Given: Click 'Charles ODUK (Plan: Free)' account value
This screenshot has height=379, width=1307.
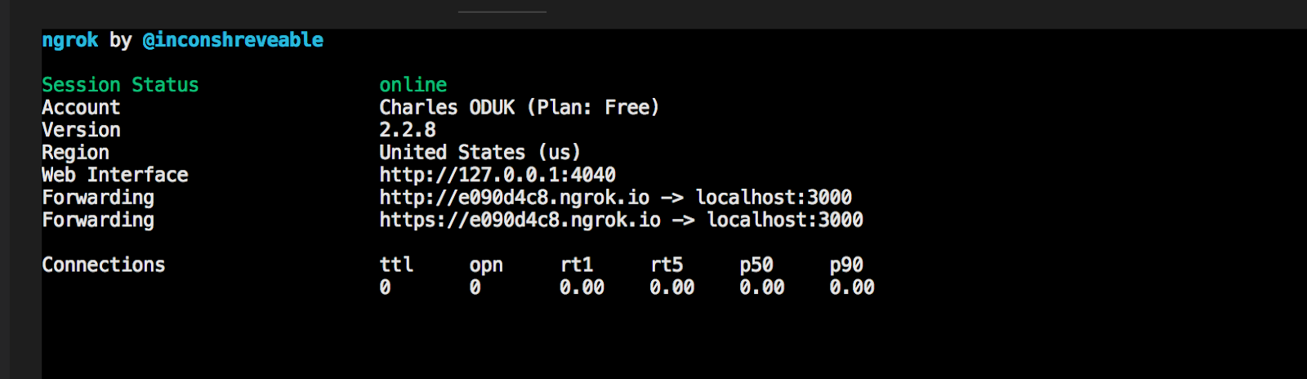Looking at the screenshot, I should pyautogui.click(x=519, y=107).
